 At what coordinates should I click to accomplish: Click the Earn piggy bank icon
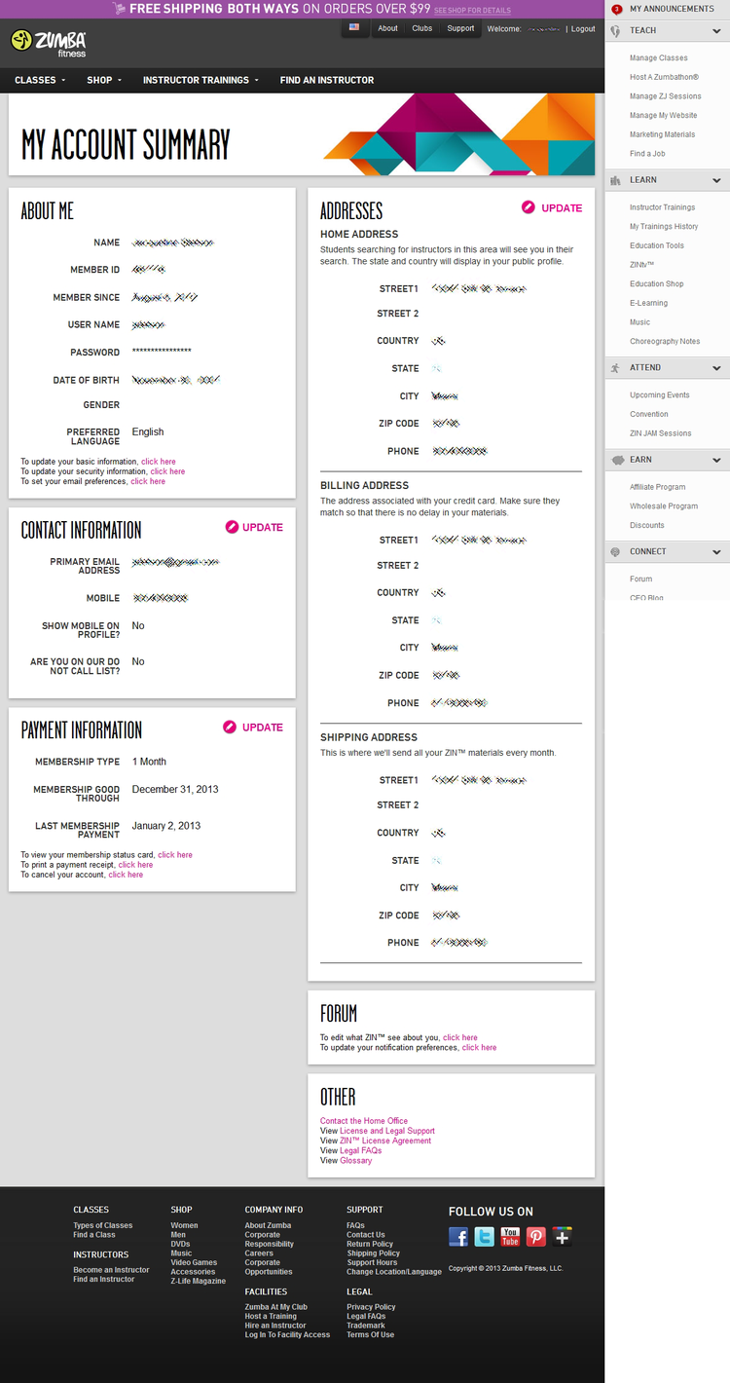(616, 460)
